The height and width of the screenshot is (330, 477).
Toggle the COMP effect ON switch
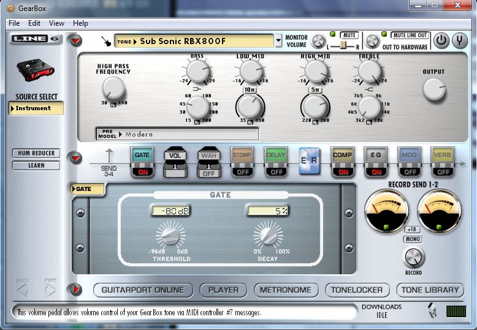click(x=343, y=172)
